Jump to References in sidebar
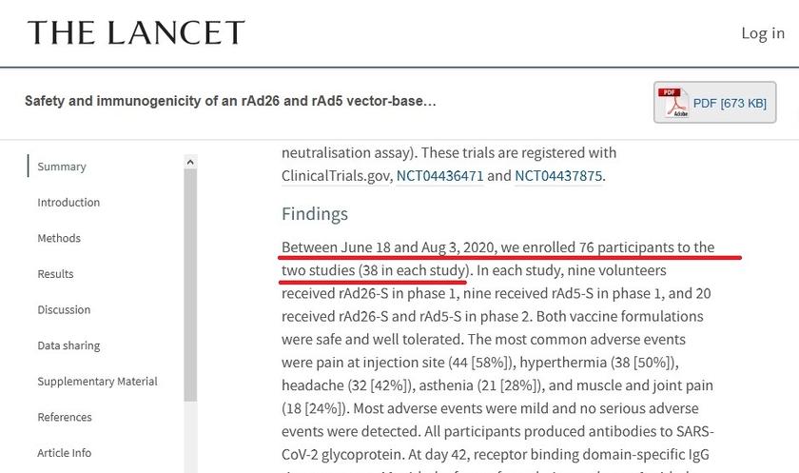Viewport: 799px width, 473px height. click(x=65, y=417)
